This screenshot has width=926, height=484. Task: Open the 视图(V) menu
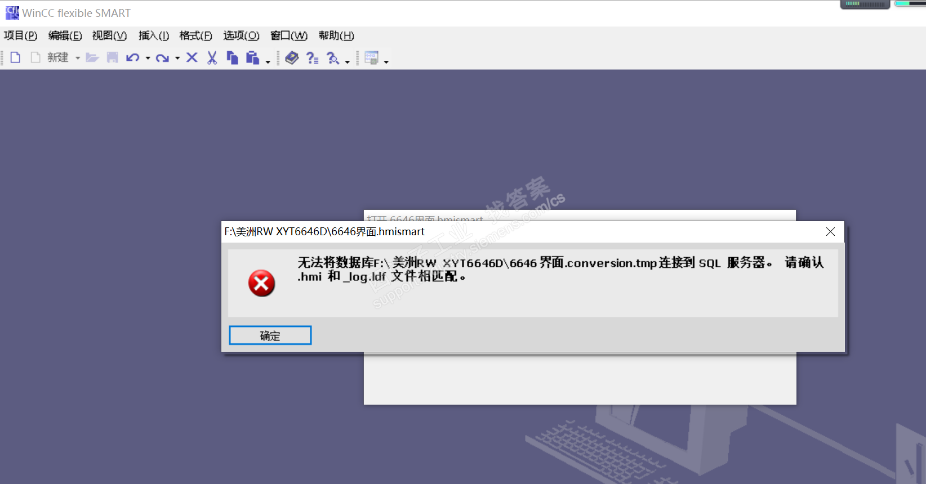110,36
